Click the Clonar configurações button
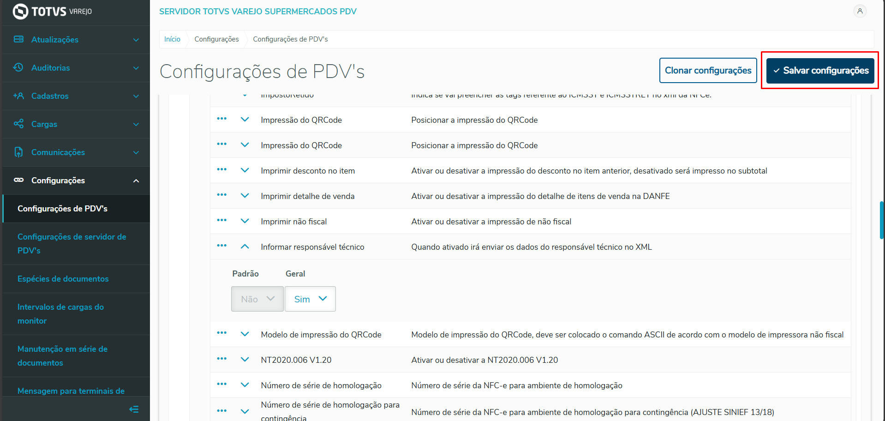This screenshot has width=885, height=421. coord(708,70)
